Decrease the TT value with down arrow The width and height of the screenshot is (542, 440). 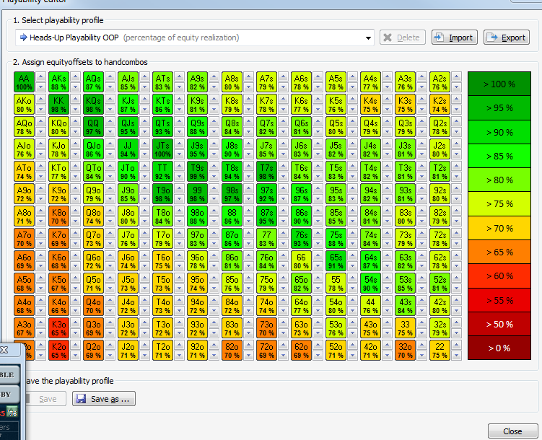(179, 177)
